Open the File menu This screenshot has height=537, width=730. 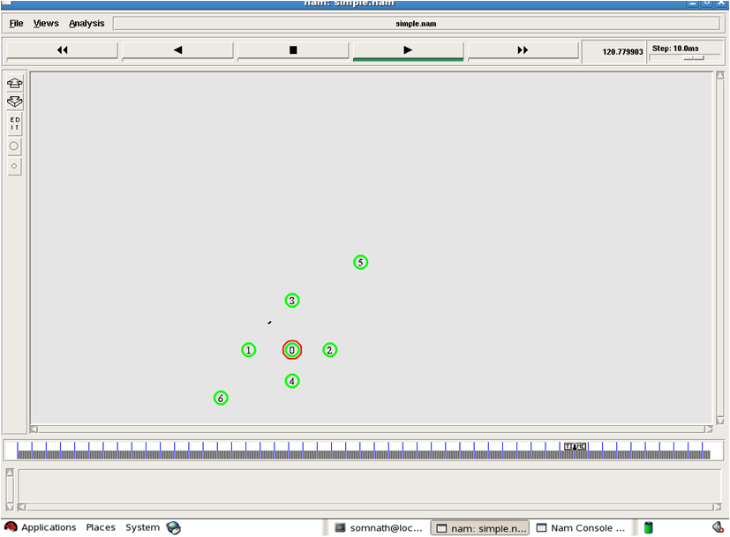[x=16, y=24]
